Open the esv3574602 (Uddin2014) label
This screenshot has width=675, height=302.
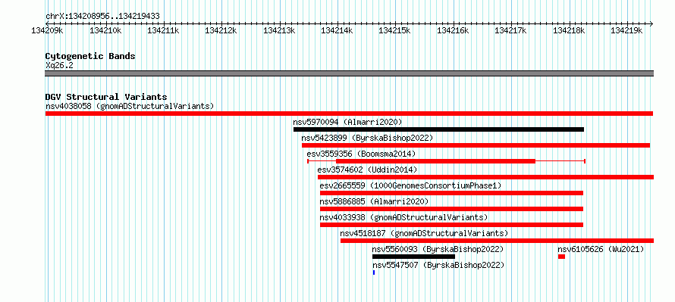tap(367, 170)
